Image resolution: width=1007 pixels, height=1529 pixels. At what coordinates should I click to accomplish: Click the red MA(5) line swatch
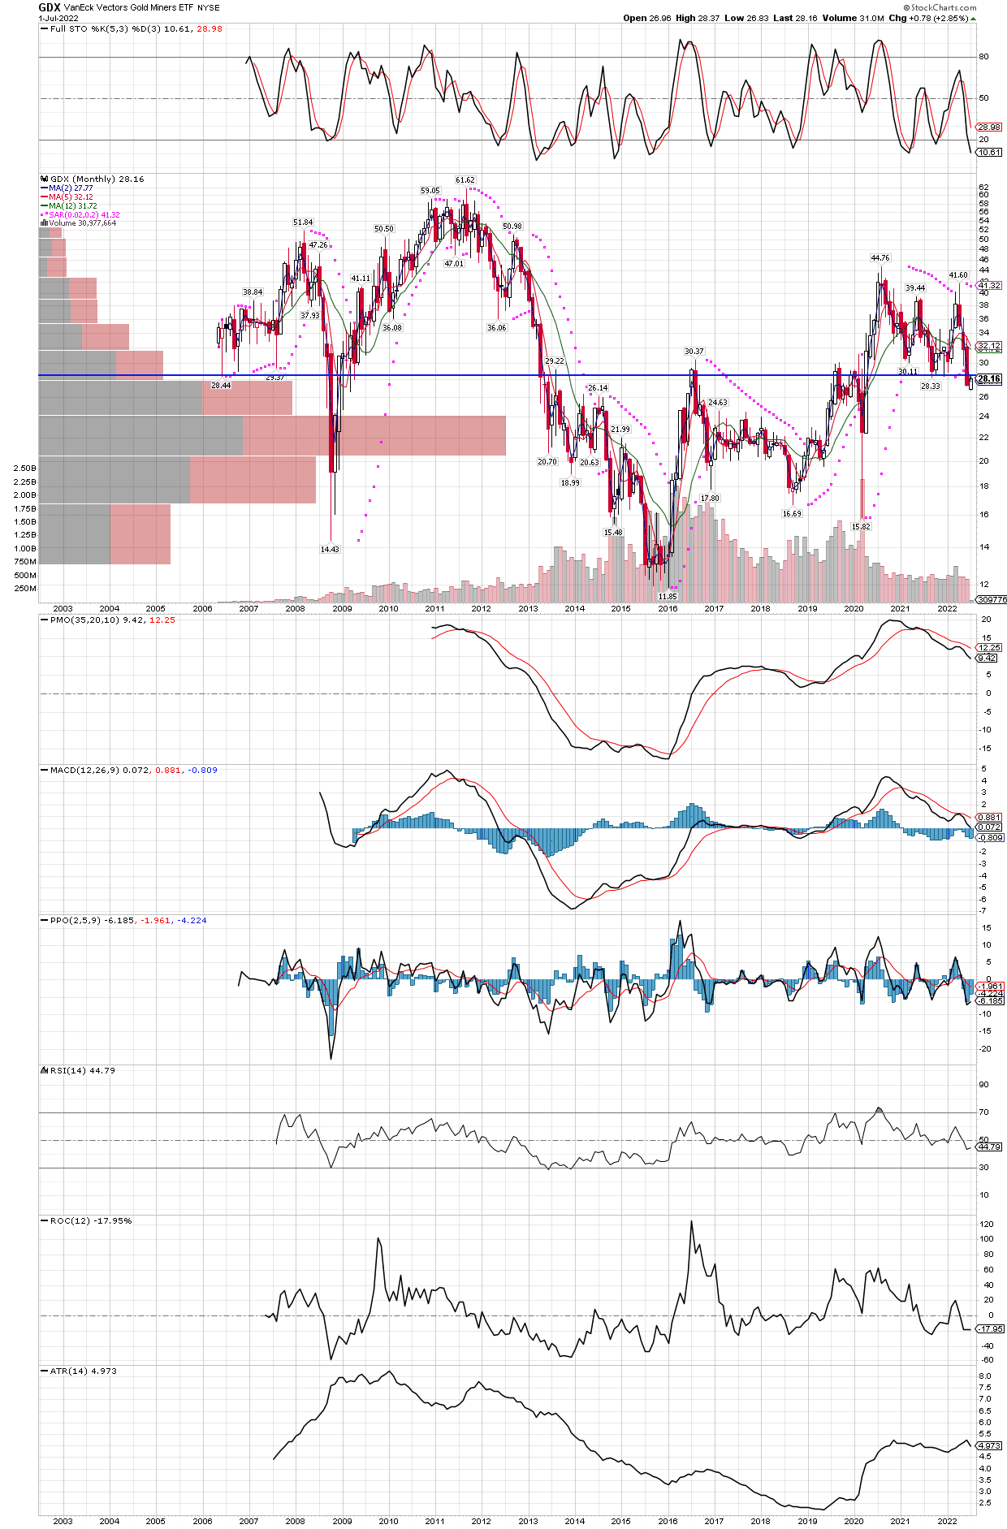[x=44, y=197]
